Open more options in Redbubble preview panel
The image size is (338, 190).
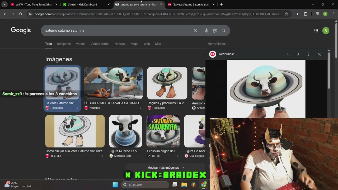tap(309, 54)
